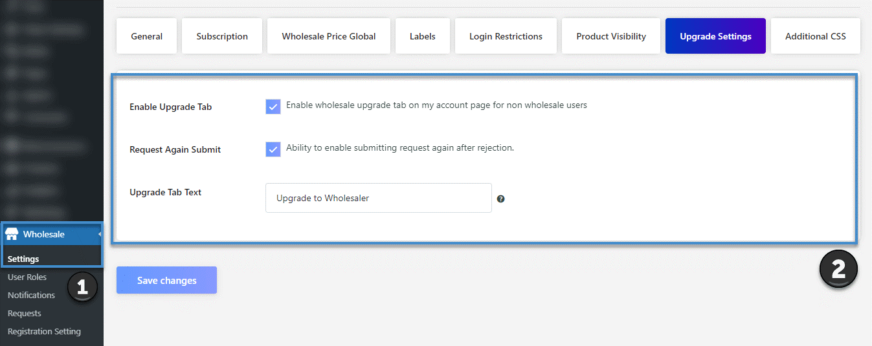
Task: Click the help icon beside Upgrade Tab Text
Action: pos(500,199)
